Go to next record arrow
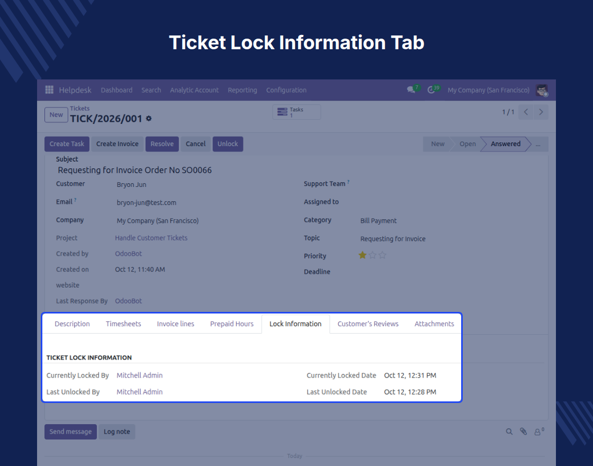The width and height of the screenshot is (593, 466). [x=541, y=112]
